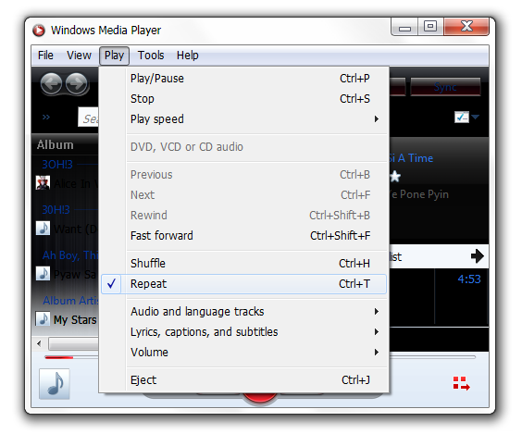Screen dimensions: 522x434
Task: Open the Play speed submenu
Action: point(244,119)
